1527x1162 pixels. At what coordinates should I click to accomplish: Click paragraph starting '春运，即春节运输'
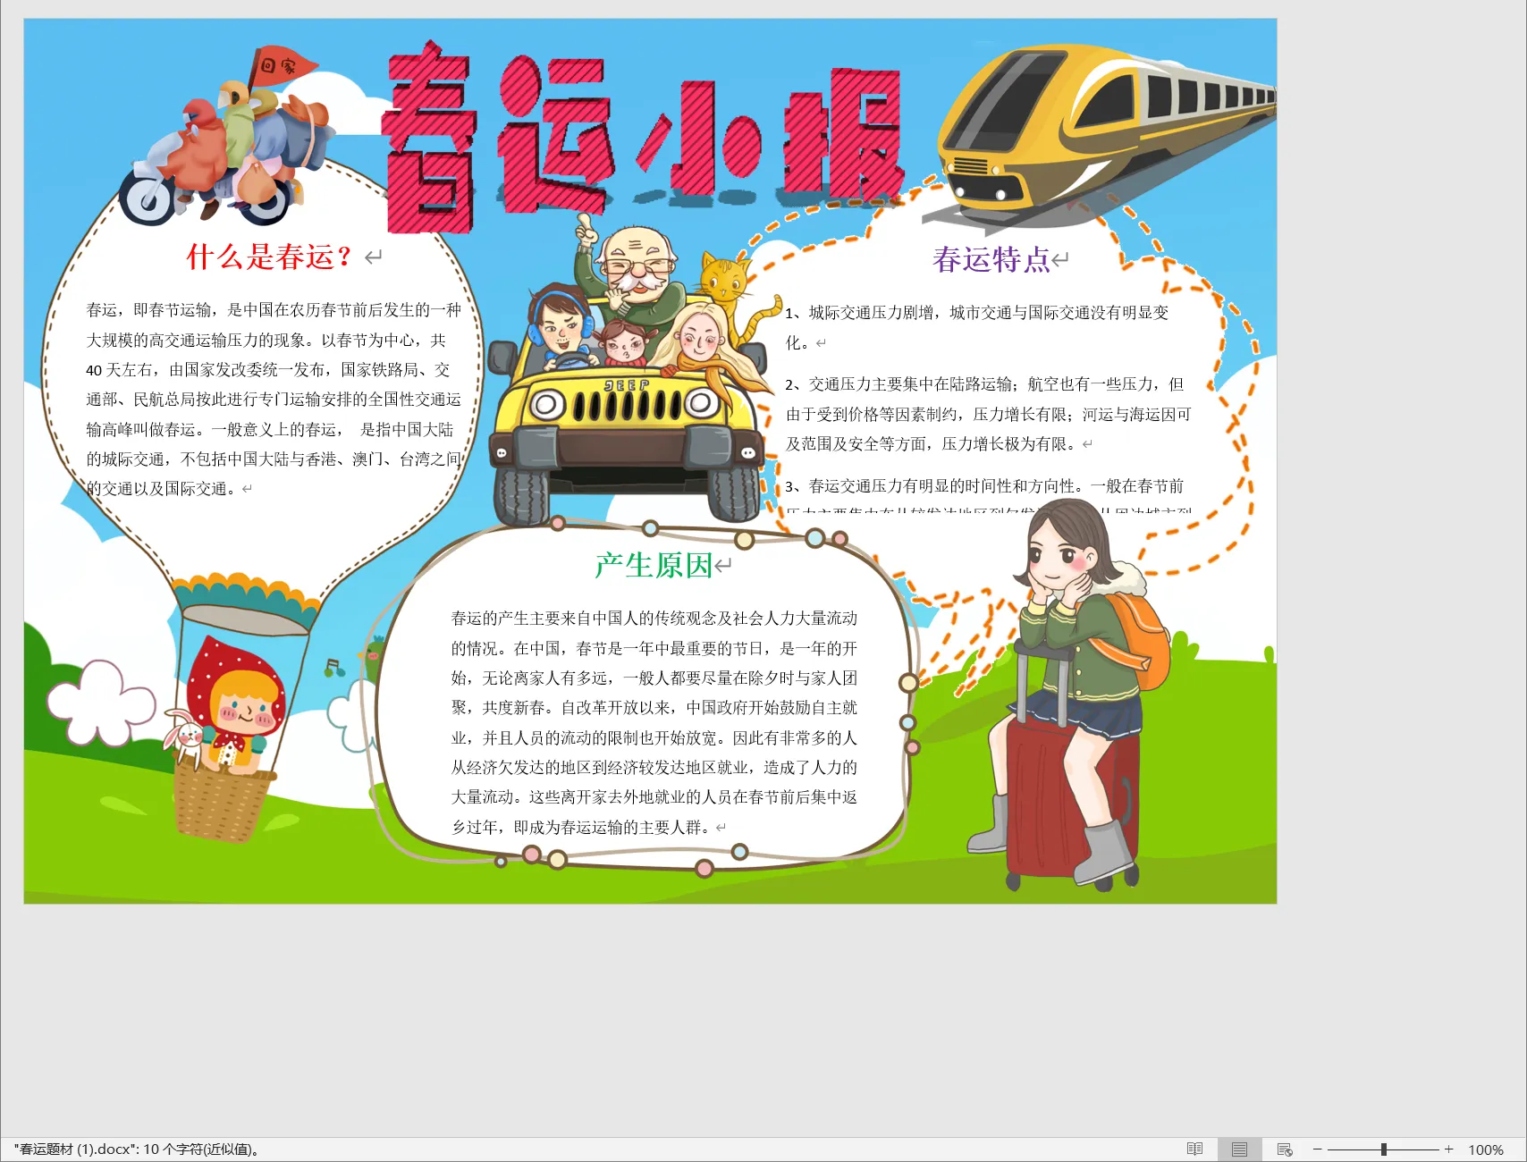pos(274,400)
